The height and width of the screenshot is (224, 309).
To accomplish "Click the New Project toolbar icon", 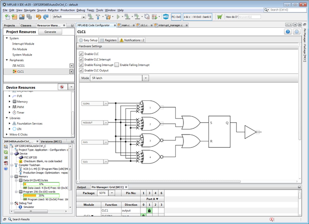I will [14, 16].
